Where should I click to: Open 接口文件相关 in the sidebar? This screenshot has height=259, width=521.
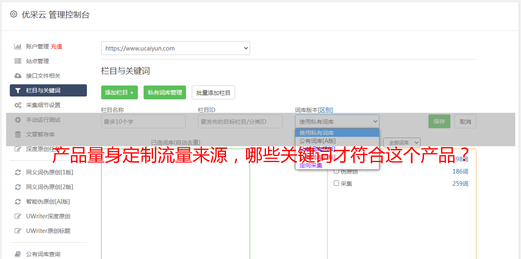tap(43, 76)
